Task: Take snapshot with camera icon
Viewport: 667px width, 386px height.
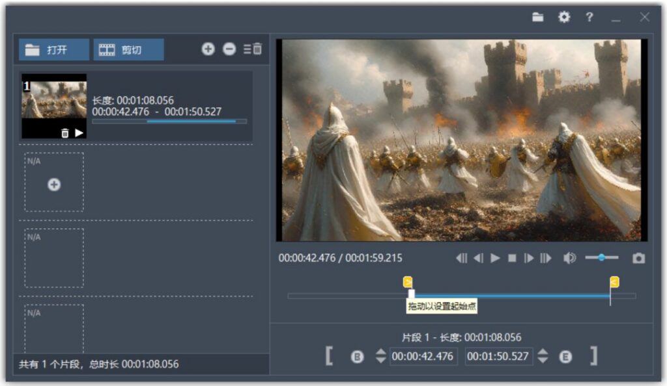Action: click(638, 258)
